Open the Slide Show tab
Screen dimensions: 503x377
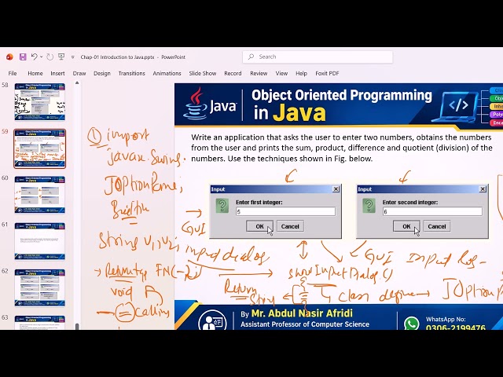click(203, 73)
